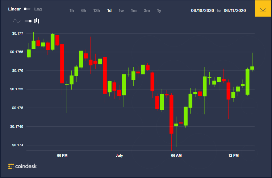Viewport: 272px width, 178px height.
Task: Click the $0.1765 price axis label
Action: pyautogui.click(x=17, y=52)
